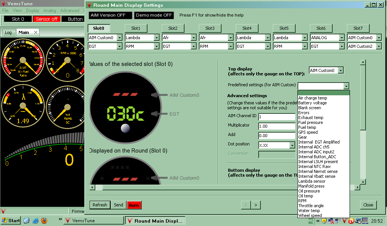This screenshot has width=387, height=226.
Task: Click the Add value input field
Action: (x=277, y=136)
